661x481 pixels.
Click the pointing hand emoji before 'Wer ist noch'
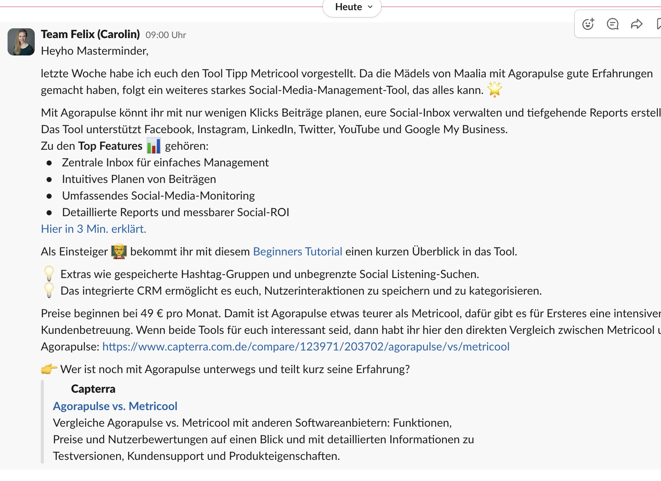click(49, 369)
